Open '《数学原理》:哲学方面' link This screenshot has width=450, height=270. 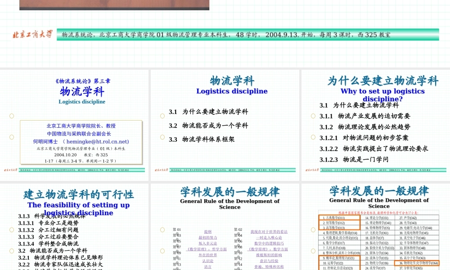(x=207, y=249)
